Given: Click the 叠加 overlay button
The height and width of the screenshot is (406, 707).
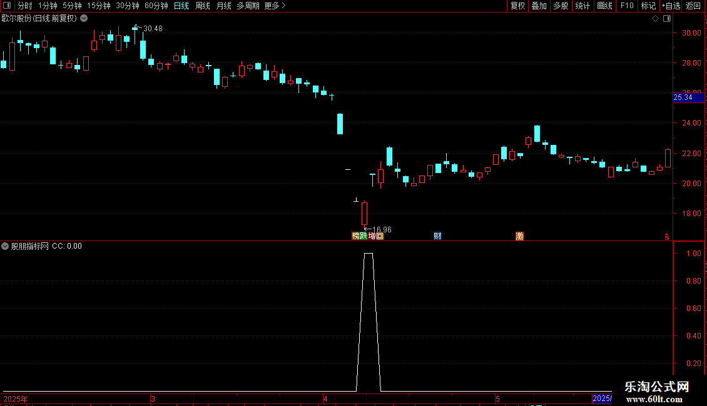Looking at the screenshot, I should pyautogui.click(x=539, y=6).
